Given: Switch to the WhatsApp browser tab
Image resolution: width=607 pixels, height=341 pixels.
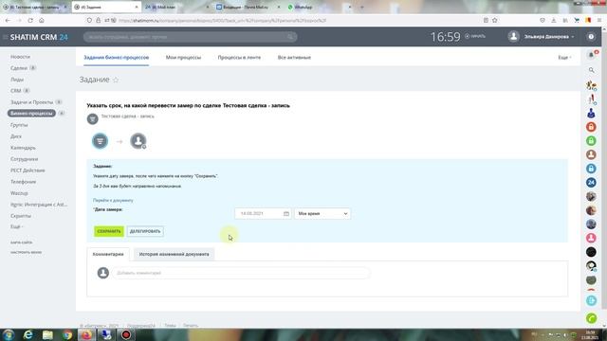Looking at the screenshot, I should tap(320, 7).
